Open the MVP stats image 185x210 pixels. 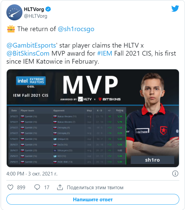(x=93, y=118)
